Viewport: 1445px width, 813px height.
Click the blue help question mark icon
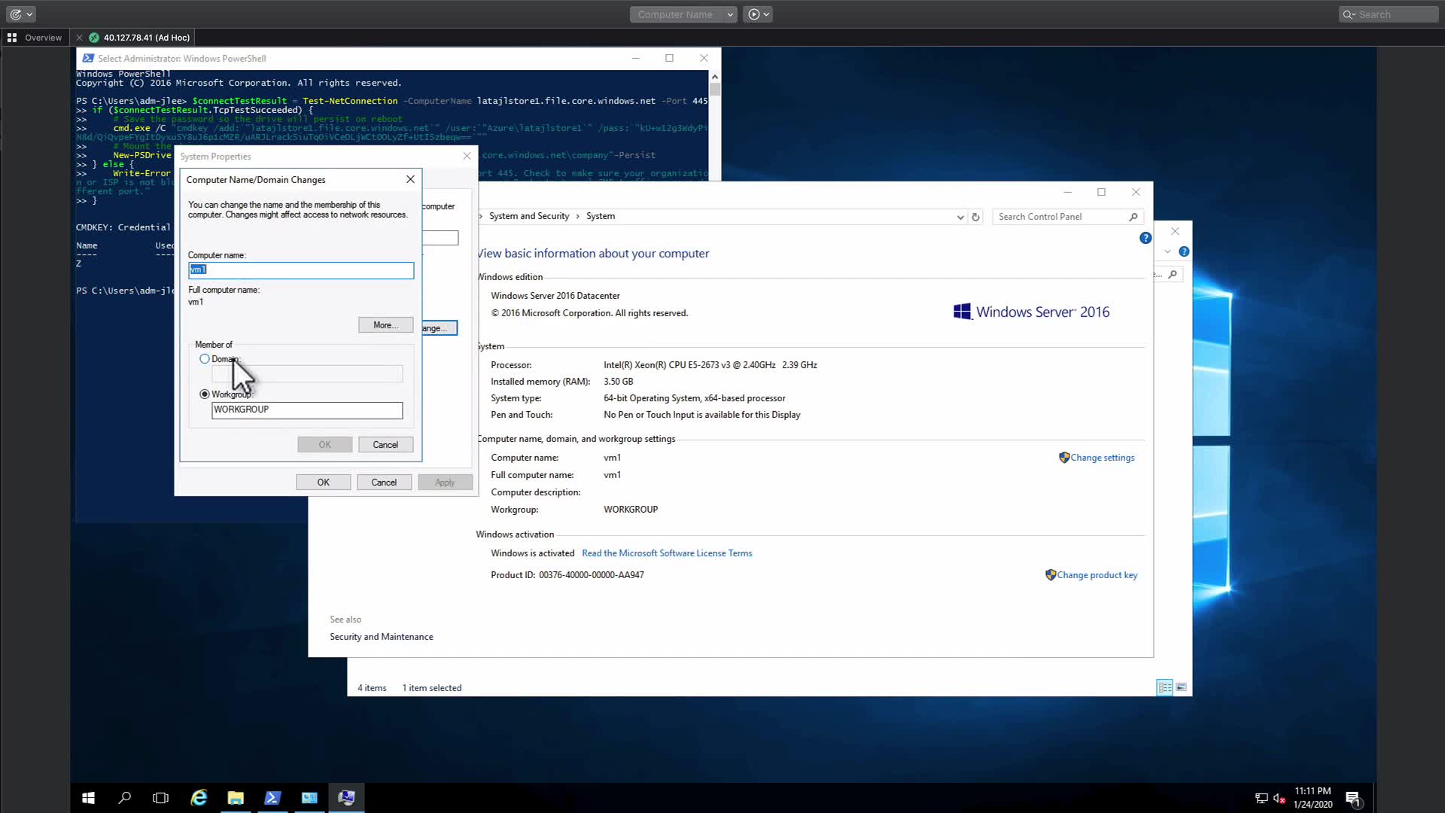pos(1145,238)
